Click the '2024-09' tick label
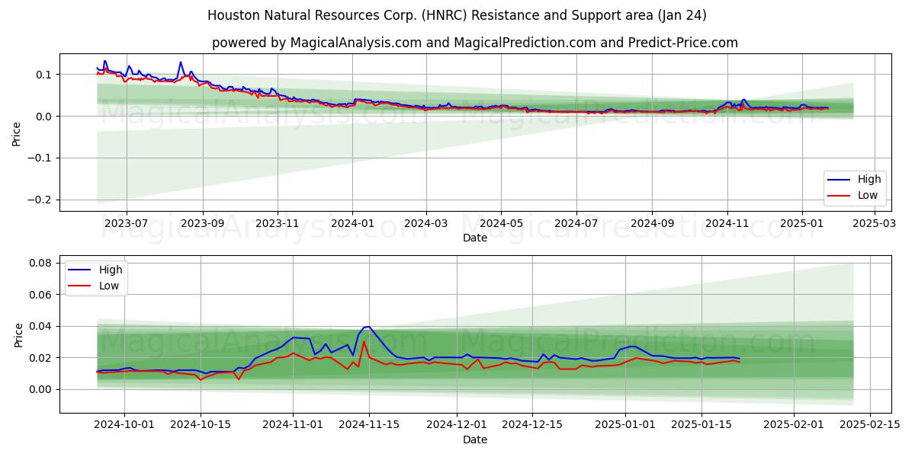The image size is (915, 457). click(652, 224)
